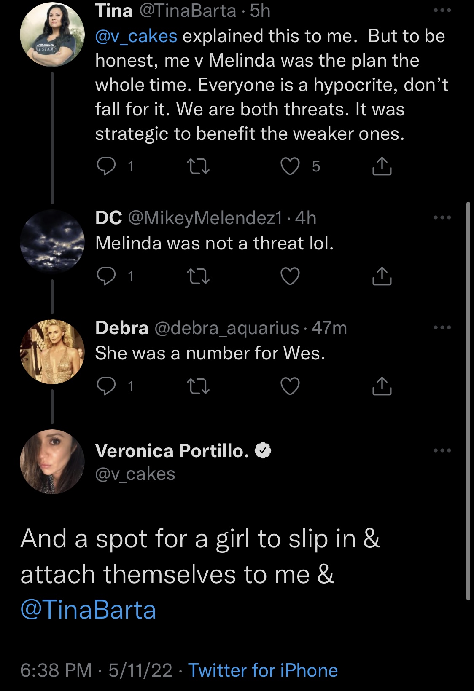This screenshot has height=691, width=474.
Task: Open more options on DC's tweet
Action: 442,217
